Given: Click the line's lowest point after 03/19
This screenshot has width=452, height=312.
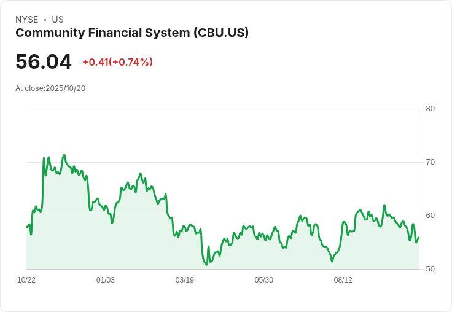Looking at the screenshot, I should click(x=206, y=265).
